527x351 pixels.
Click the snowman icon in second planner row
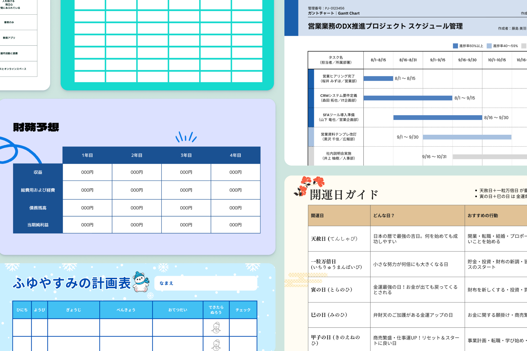tap(216, 345)
